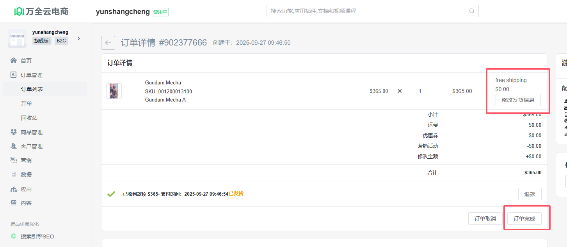Click the Apps hierarchy icon
This screenshot has height=247, width=567.
14,189
